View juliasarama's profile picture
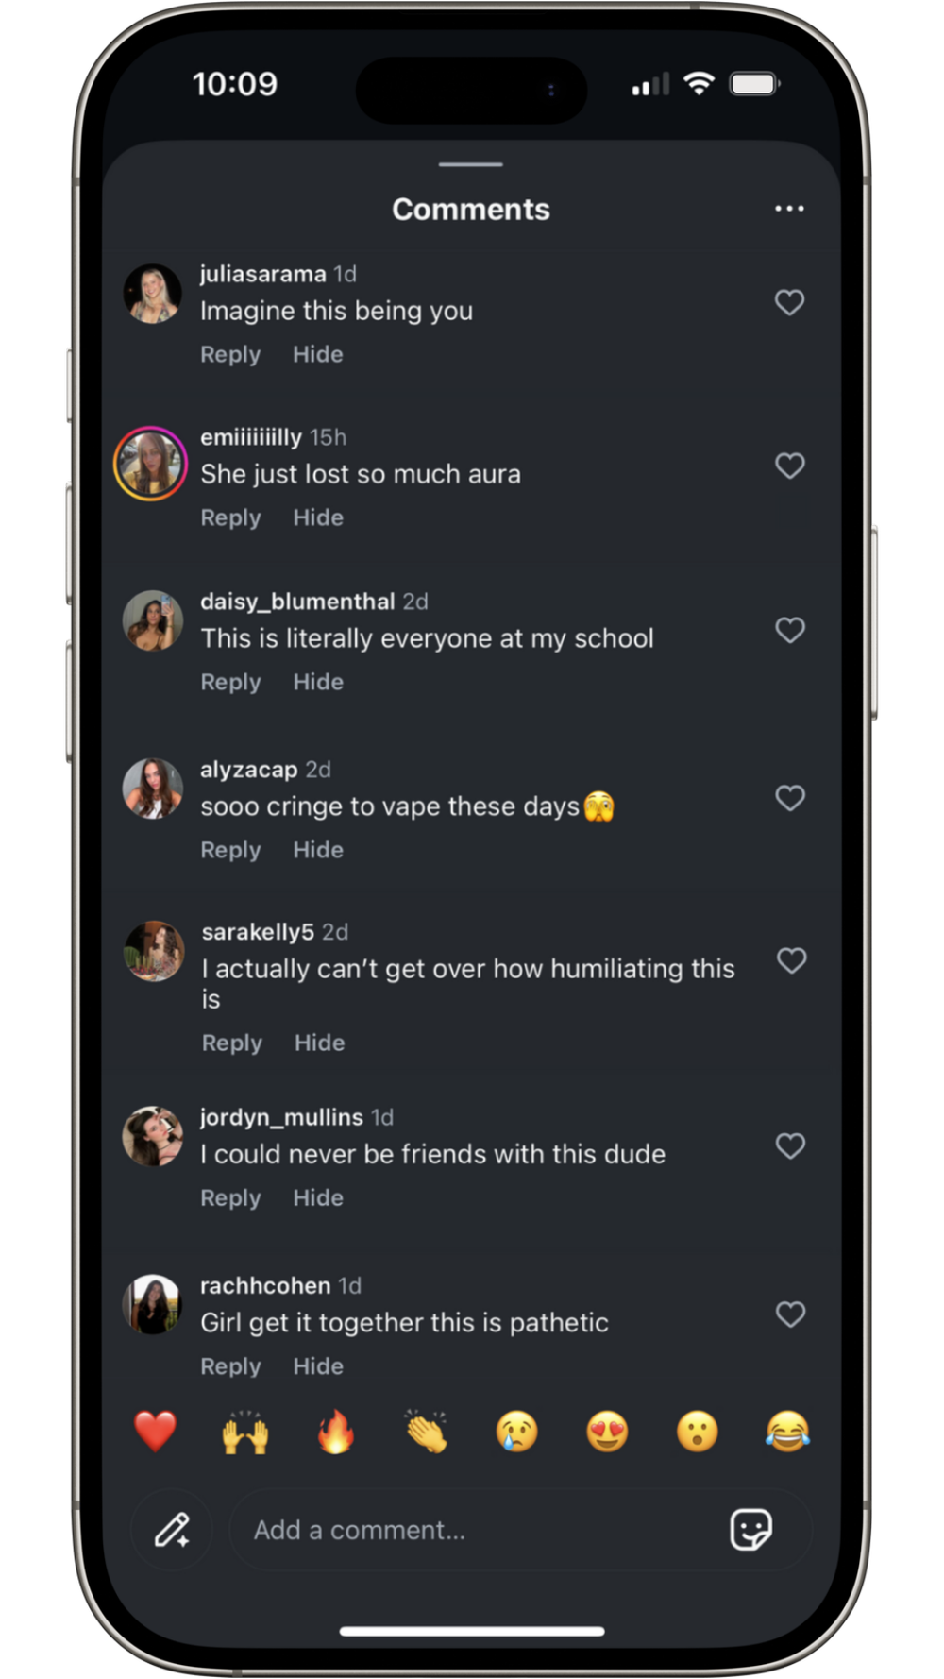This screenshot has width=944, height=1679. [x=152, y=294]
